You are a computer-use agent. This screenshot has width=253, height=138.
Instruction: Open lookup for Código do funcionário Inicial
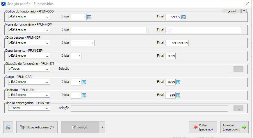89,17
